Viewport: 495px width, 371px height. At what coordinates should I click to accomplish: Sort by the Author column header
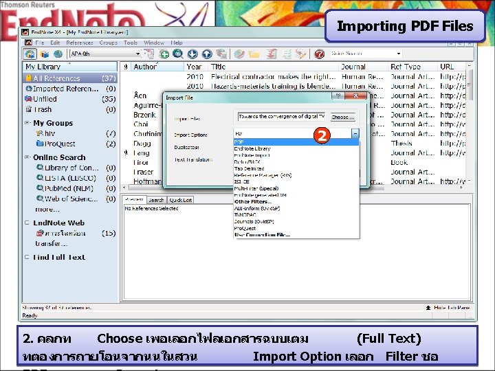[x=157, y=67]
